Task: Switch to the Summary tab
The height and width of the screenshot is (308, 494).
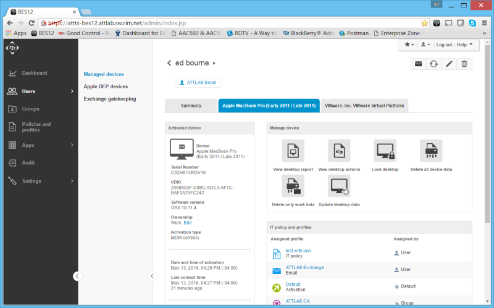Action: pos(191,106)
